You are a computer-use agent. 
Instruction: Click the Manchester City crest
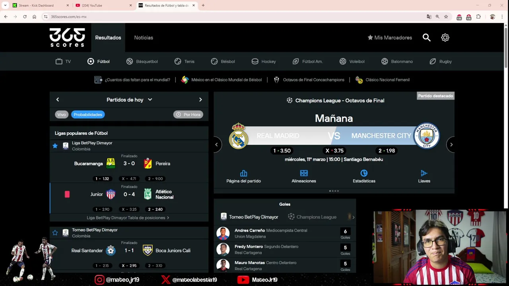[427, 136]
